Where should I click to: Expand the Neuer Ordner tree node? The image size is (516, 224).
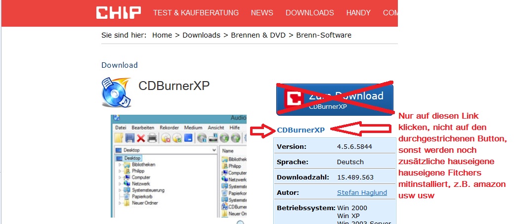tap(120, 203)
